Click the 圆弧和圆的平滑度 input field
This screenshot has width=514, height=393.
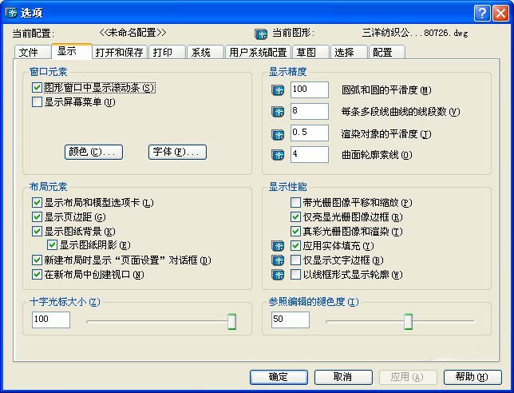310,90
